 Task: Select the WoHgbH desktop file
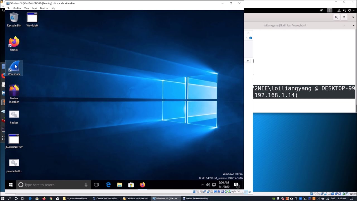[32, 20]
